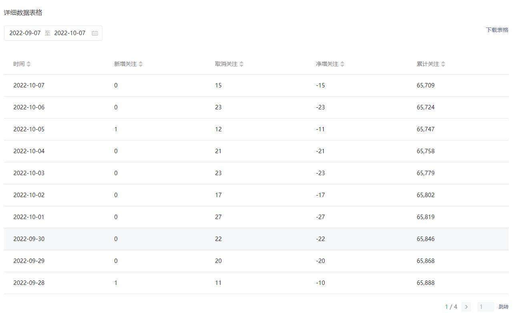Sort table by 取消关注 column
This screenshot has height=318, width=519.
click(x=241, y=64)
